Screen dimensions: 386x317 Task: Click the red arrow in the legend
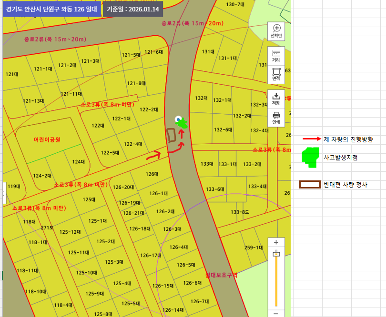point(312,139)
